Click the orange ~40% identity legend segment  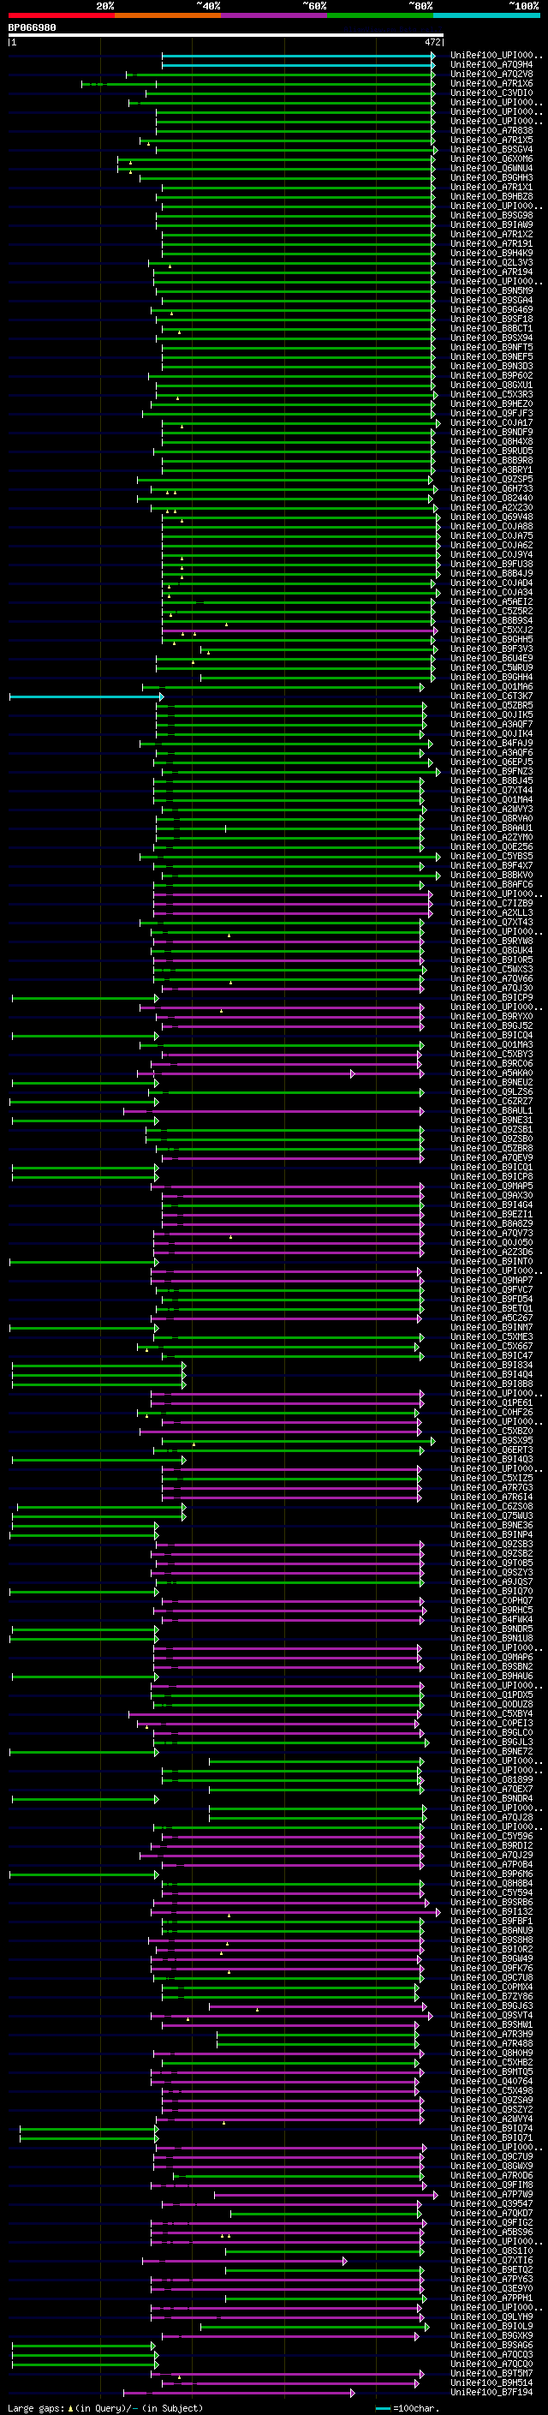(168, 15)
